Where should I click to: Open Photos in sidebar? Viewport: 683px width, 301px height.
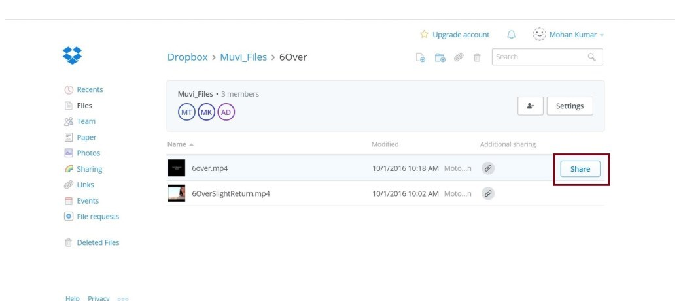tap(88, 153)
